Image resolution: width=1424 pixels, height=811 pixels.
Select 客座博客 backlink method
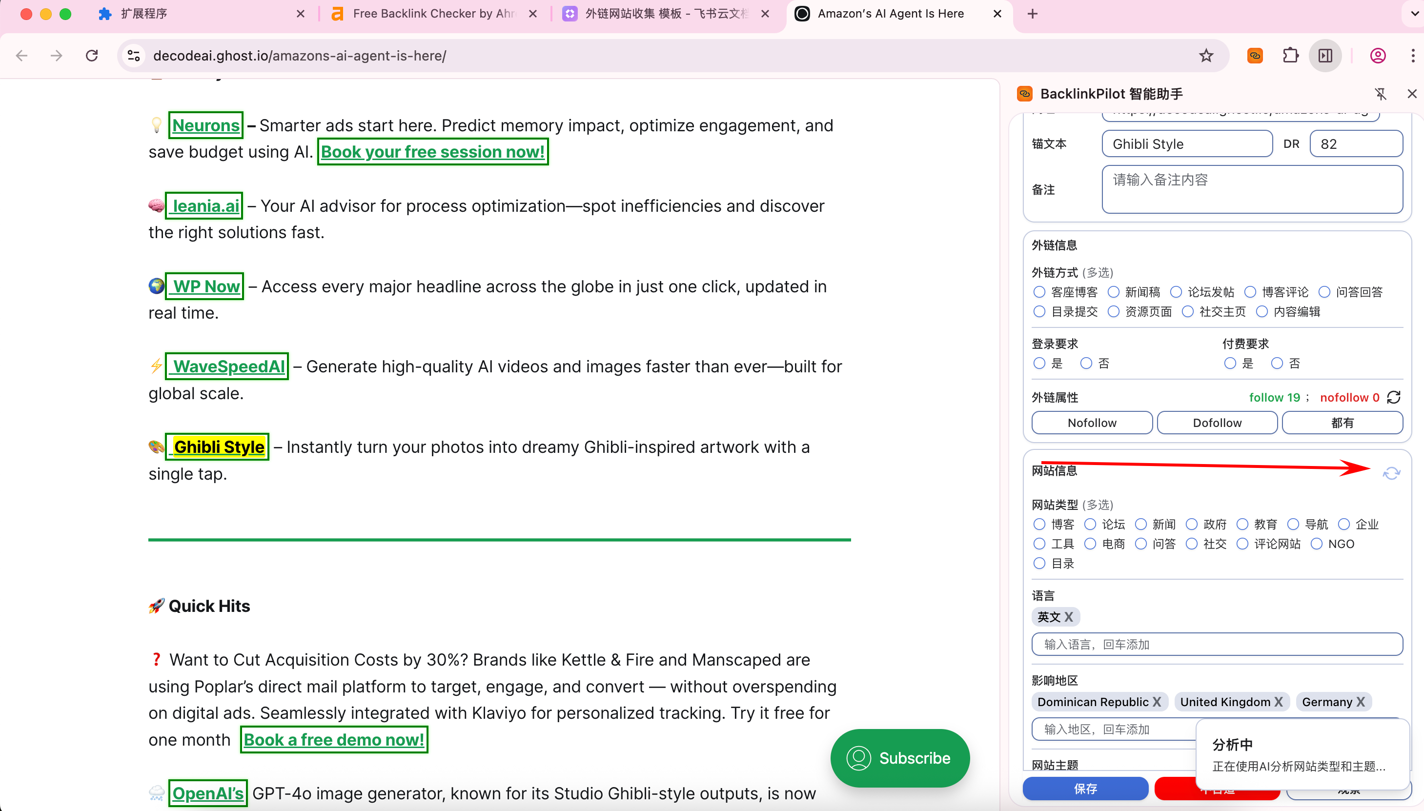[1039, 292]
